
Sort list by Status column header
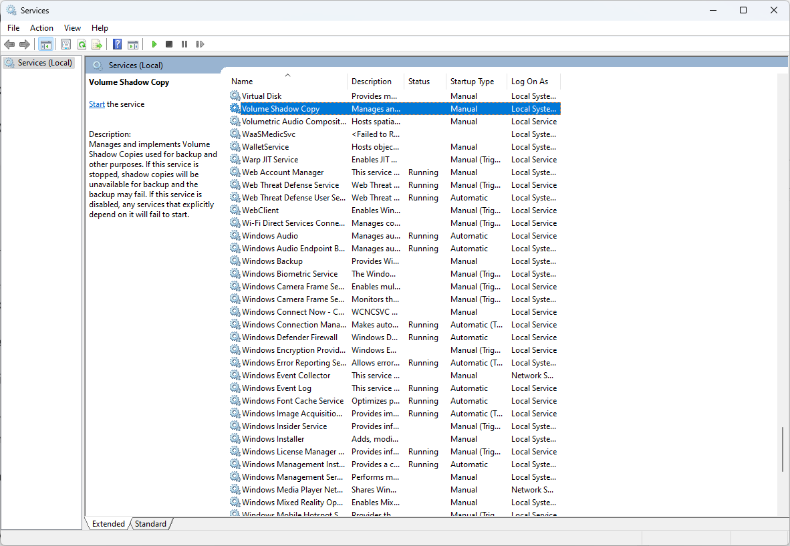tap(419, 82)
